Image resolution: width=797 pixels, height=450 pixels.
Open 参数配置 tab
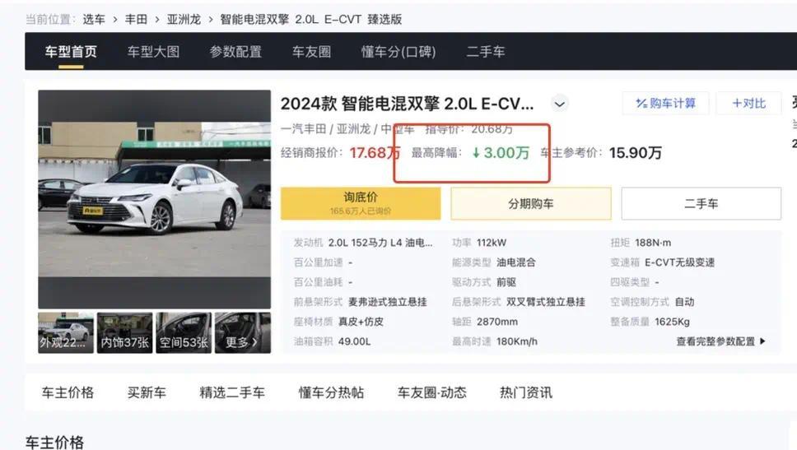235,52
